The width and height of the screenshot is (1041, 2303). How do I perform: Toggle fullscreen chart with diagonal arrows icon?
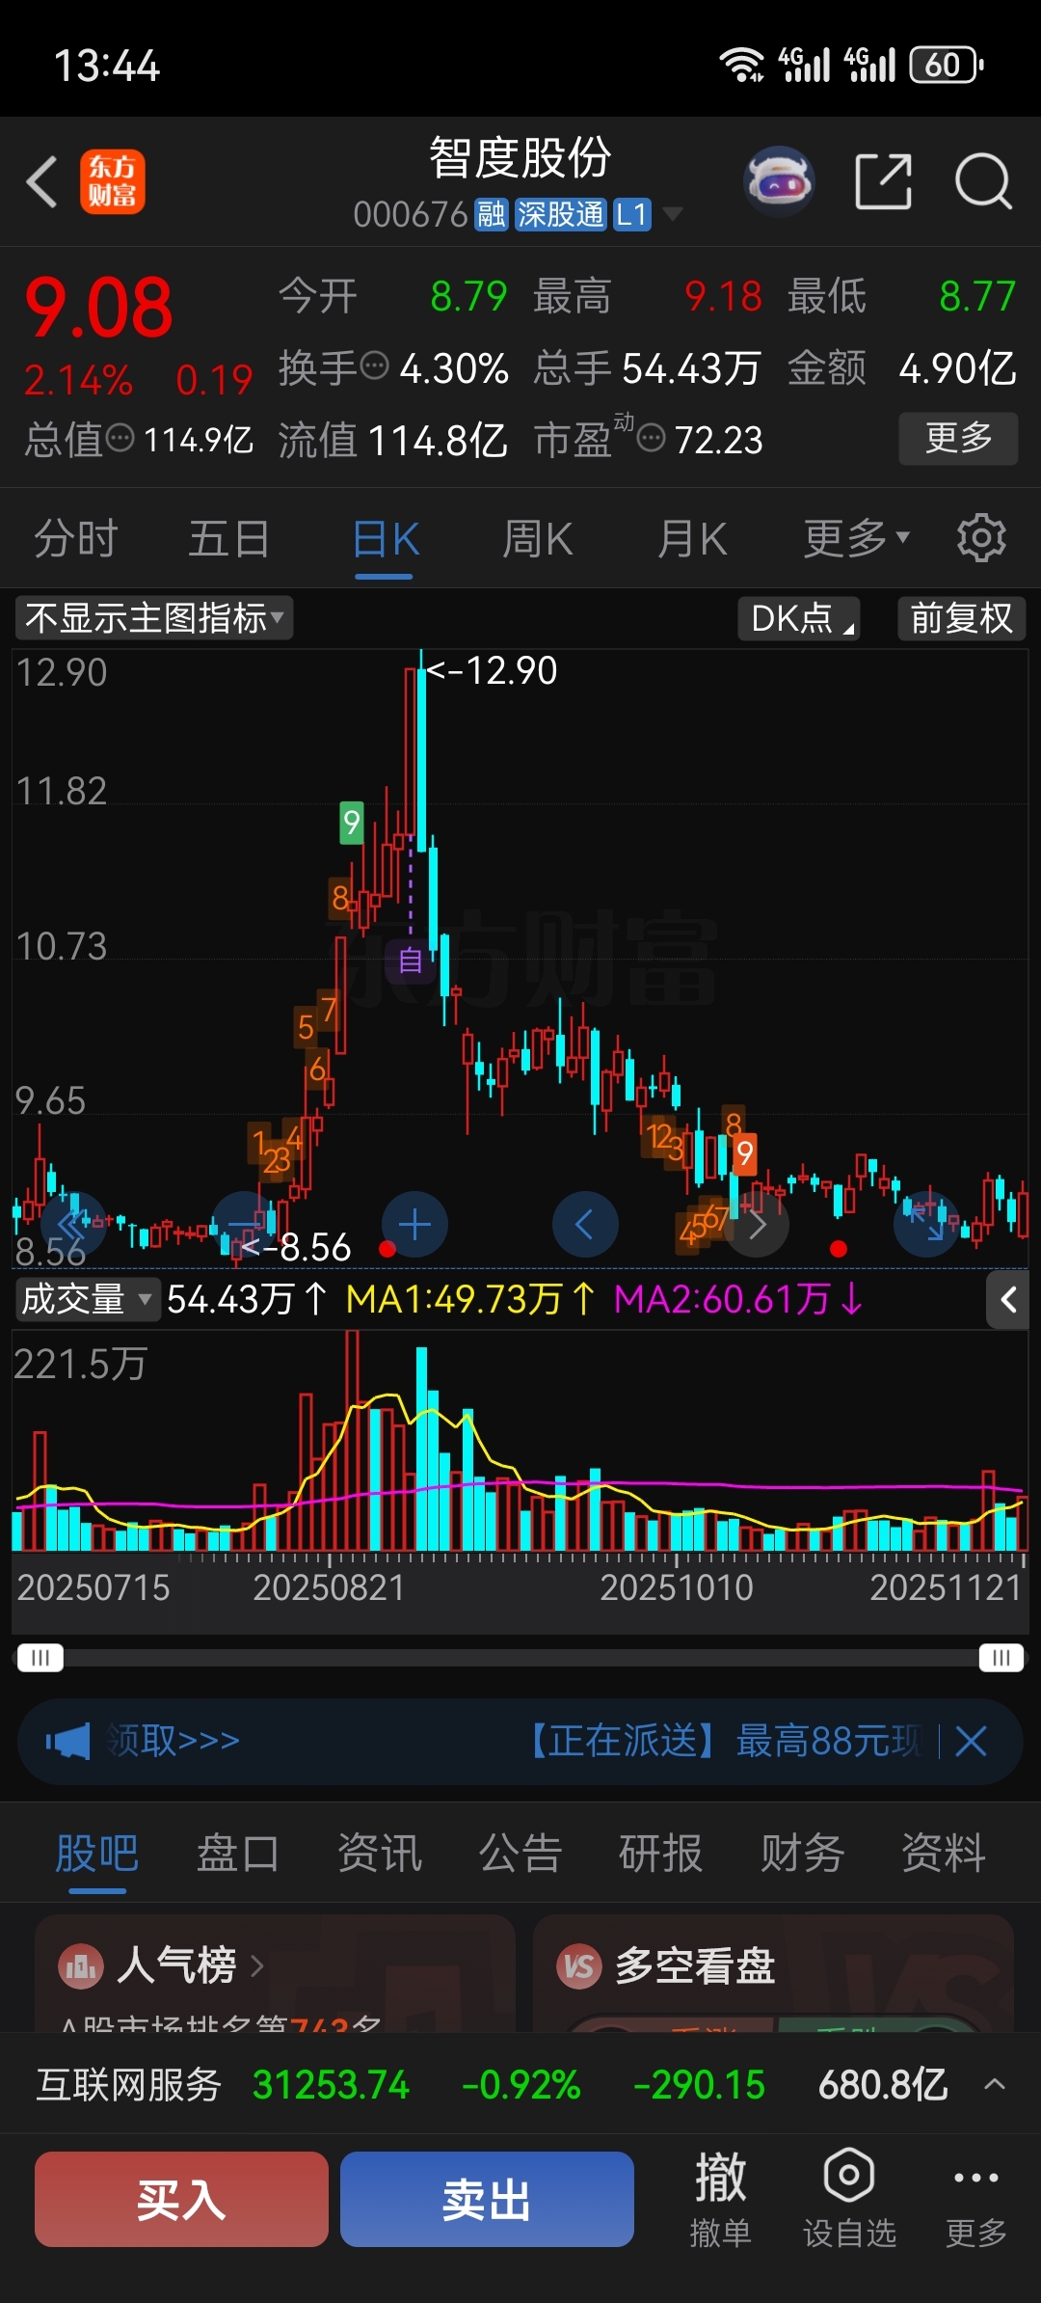927,1225
